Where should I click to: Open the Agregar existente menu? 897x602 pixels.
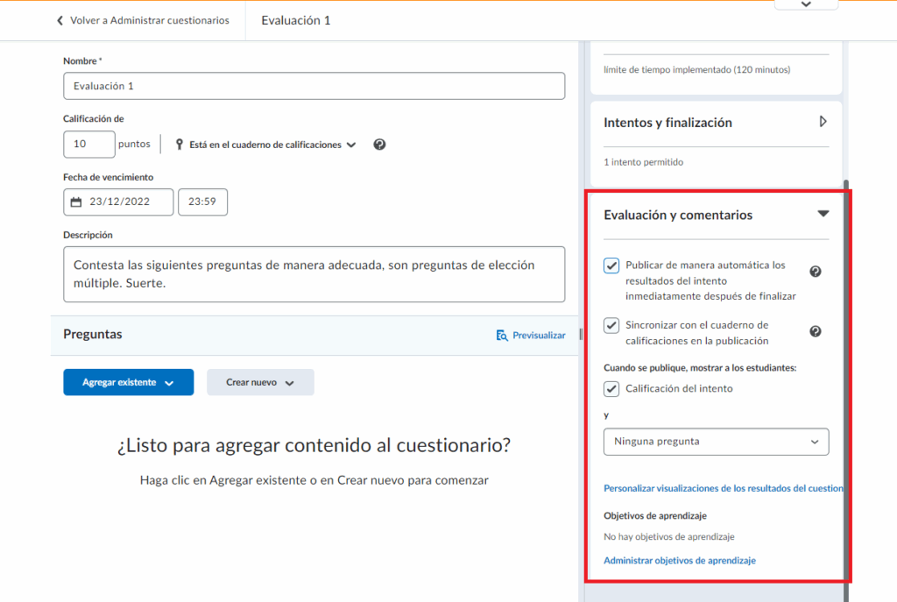(x=128, y=382)
